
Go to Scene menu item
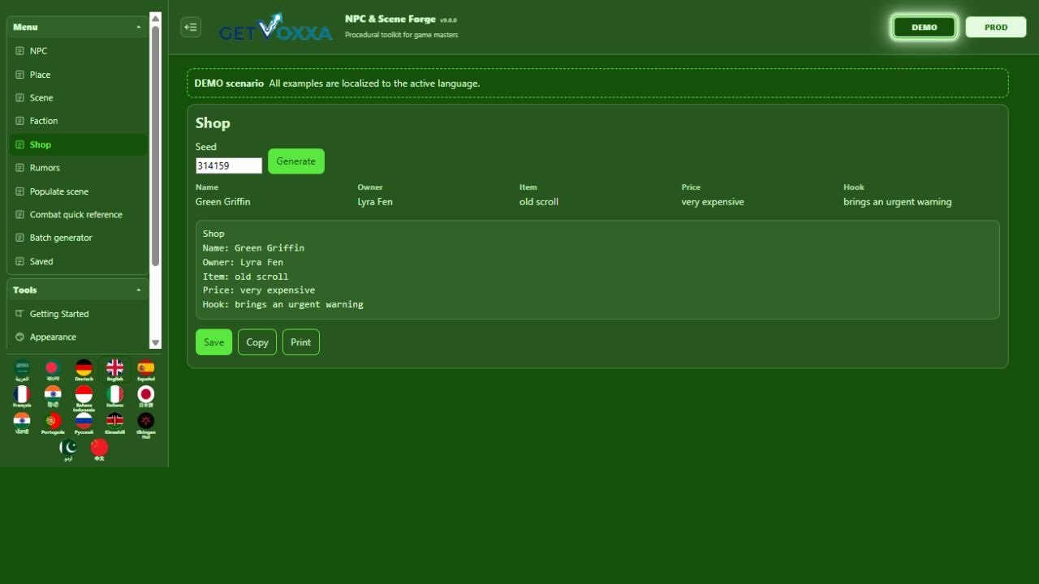tap(77, 98)
